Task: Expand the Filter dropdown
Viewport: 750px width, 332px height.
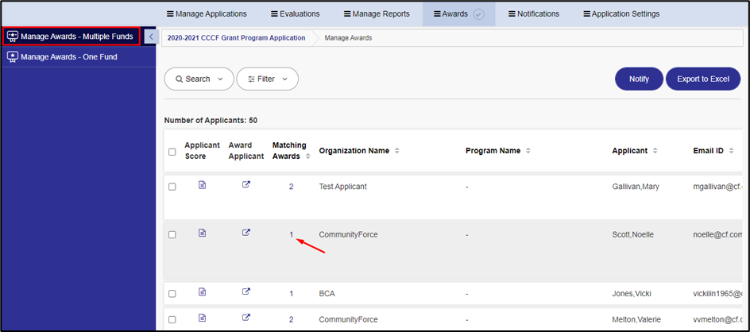Action: 268,79
